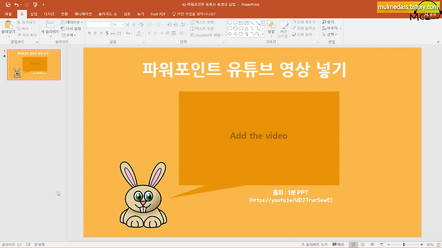Open the Shape Effects (도형 효과) dropdown
Screen dimensions: 442x248
coord(303,34)
